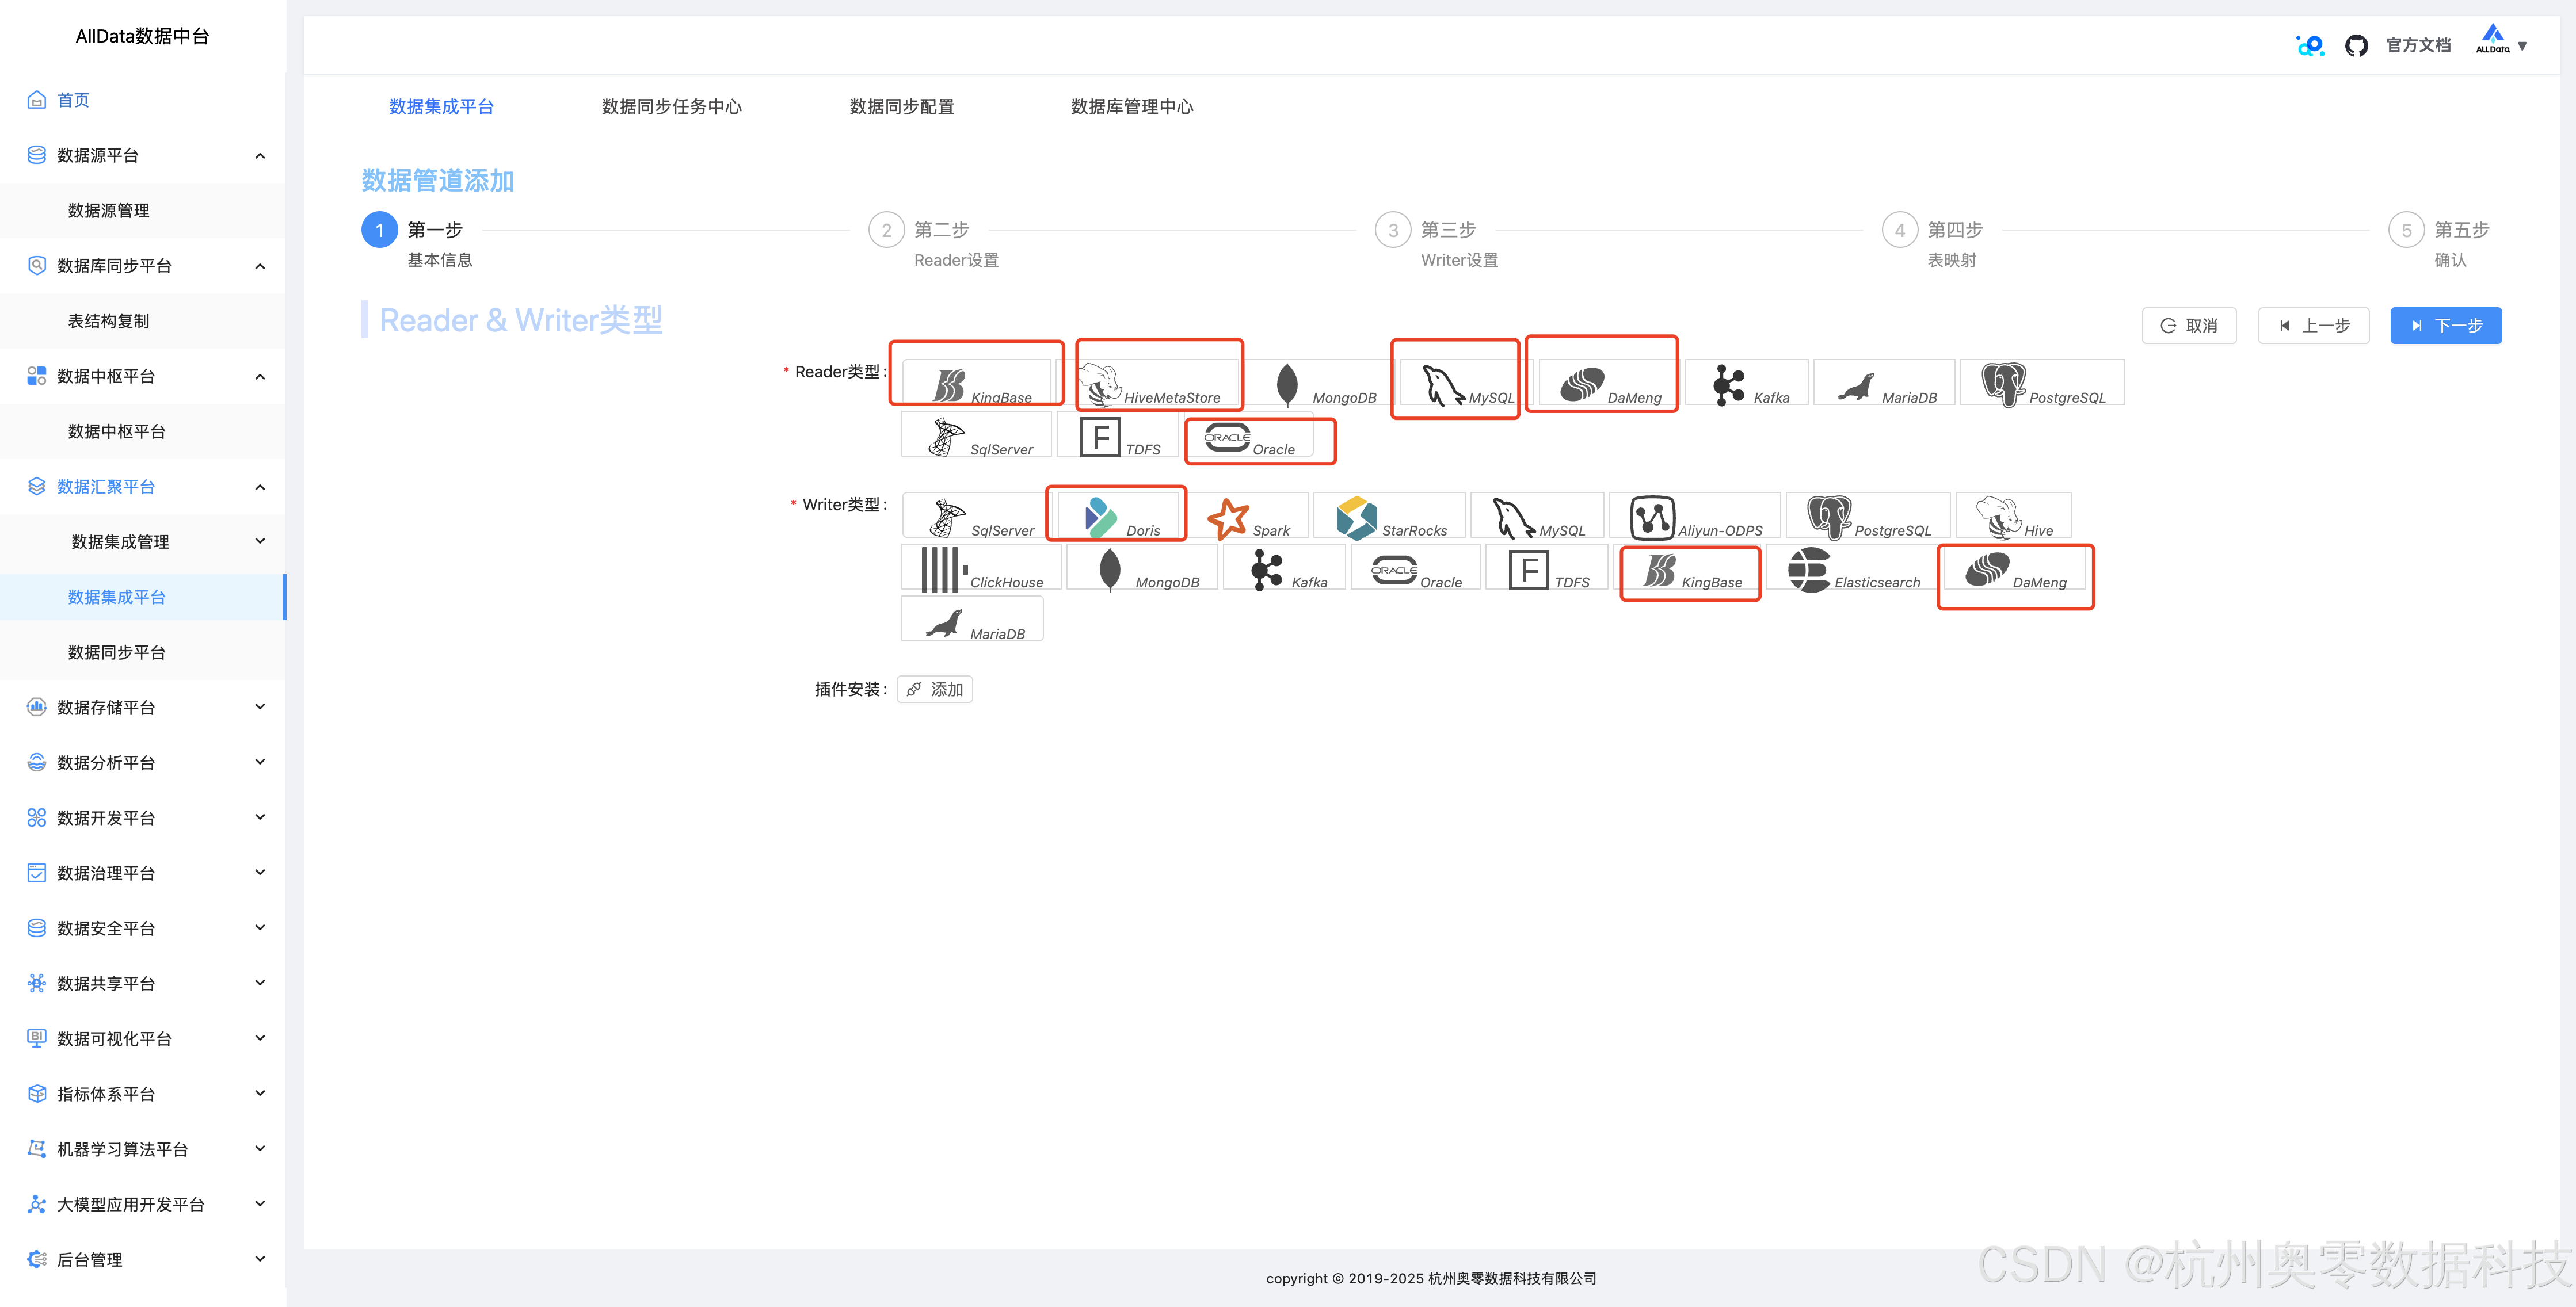Choose SqlServer Reader type
The width and height of the screenshot is (2576, 1307).
click(976, 435)
